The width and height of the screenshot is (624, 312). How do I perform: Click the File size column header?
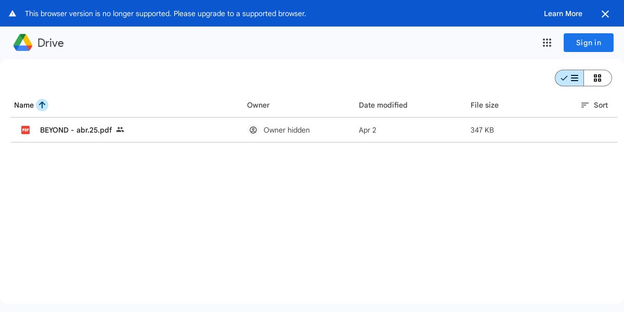point(484,105)
